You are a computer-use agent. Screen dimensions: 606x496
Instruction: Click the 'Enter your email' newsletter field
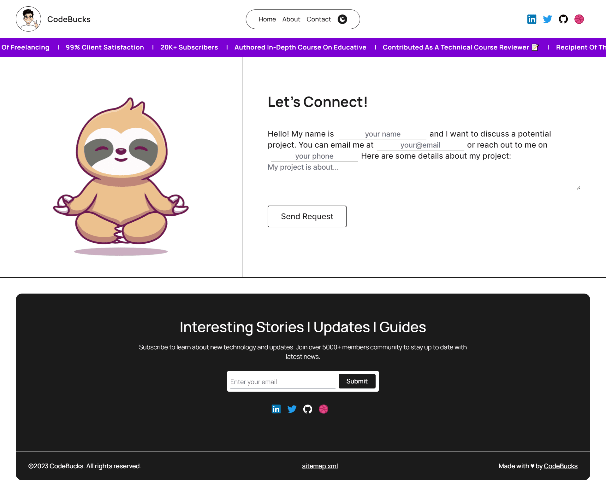coord(282,382)
